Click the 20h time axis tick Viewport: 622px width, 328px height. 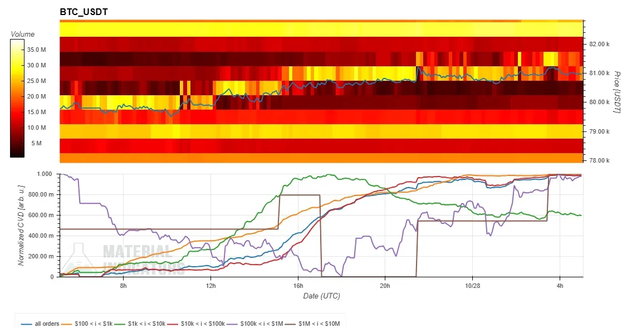click(x=385, y=286)
